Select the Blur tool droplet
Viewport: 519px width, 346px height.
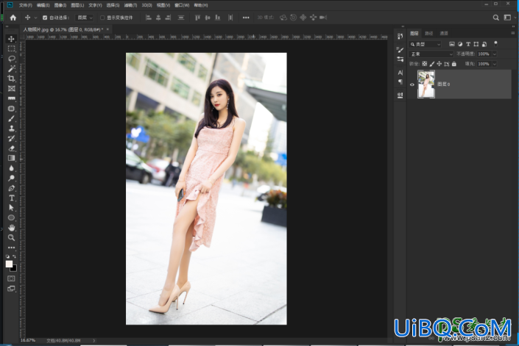(x=11, y=168)
